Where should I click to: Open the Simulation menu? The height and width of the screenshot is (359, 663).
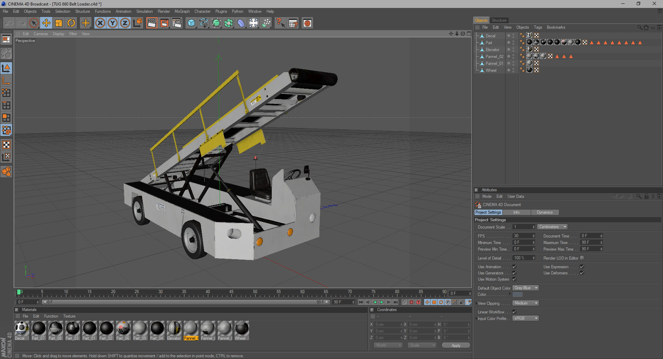click(144, 11)
